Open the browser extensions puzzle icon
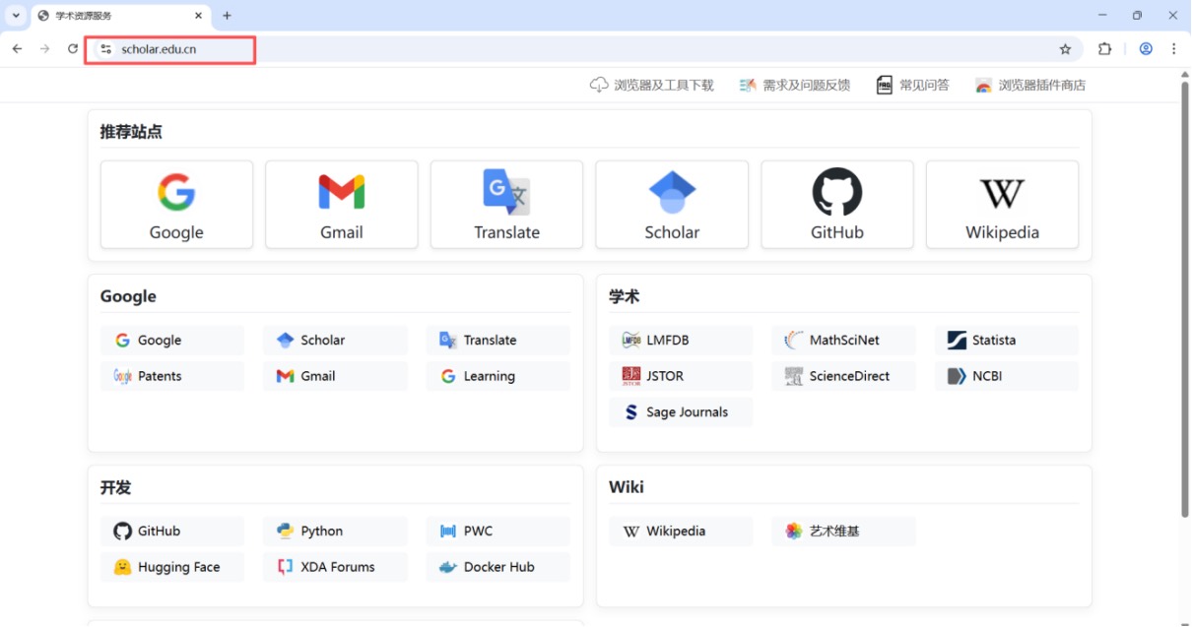1192x627 pixels. pyautogui.click(x=1104, y=49)
